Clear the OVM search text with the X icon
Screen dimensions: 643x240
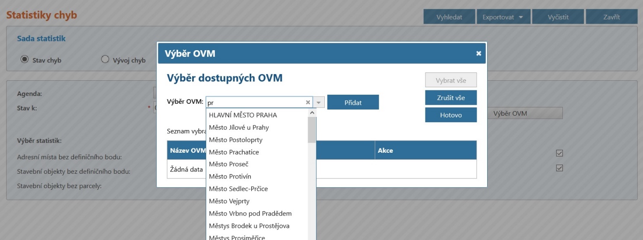click(x=308, y=103)
